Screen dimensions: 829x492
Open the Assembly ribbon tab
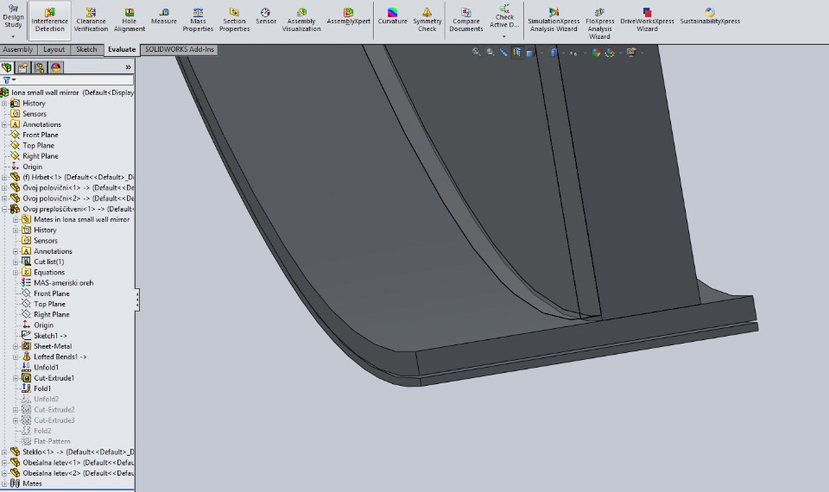click(18, 49)
